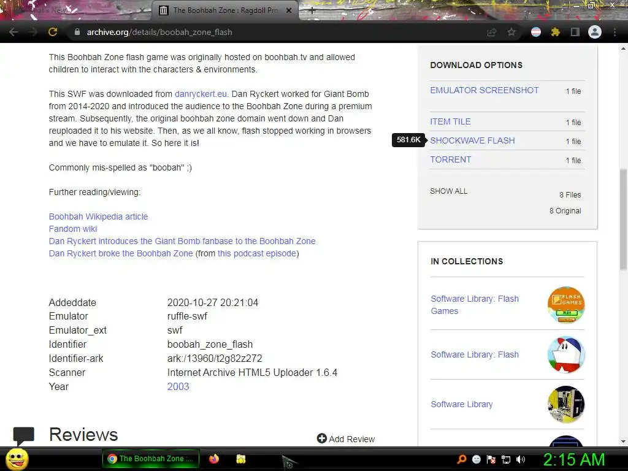Open the search magnifier tray icon
The image size is (628, 471).
click(x=461, y=459)
